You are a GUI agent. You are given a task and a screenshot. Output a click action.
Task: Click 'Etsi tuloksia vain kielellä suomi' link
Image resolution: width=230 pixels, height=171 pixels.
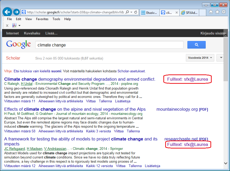[x=37, y=71]
